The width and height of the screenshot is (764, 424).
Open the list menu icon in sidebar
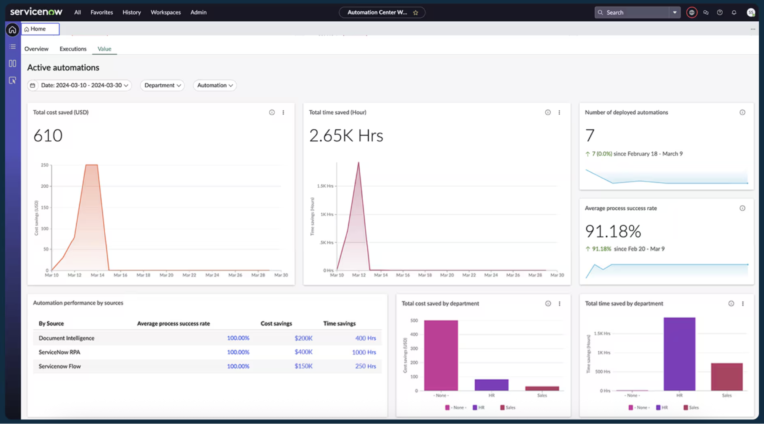[x=12, y=46]
